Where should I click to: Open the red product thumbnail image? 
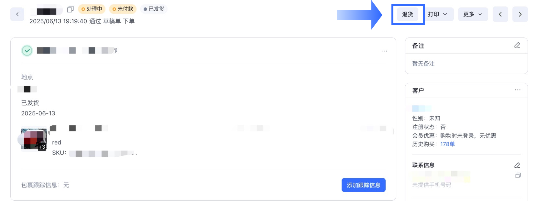[34, 139]
